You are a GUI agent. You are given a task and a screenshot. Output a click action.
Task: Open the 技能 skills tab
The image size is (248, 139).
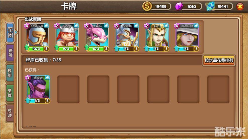[10, 73]
